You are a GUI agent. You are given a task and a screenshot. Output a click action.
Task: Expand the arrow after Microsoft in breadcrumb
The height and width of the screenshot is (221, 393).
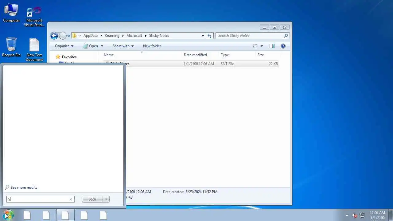[146, 36]
